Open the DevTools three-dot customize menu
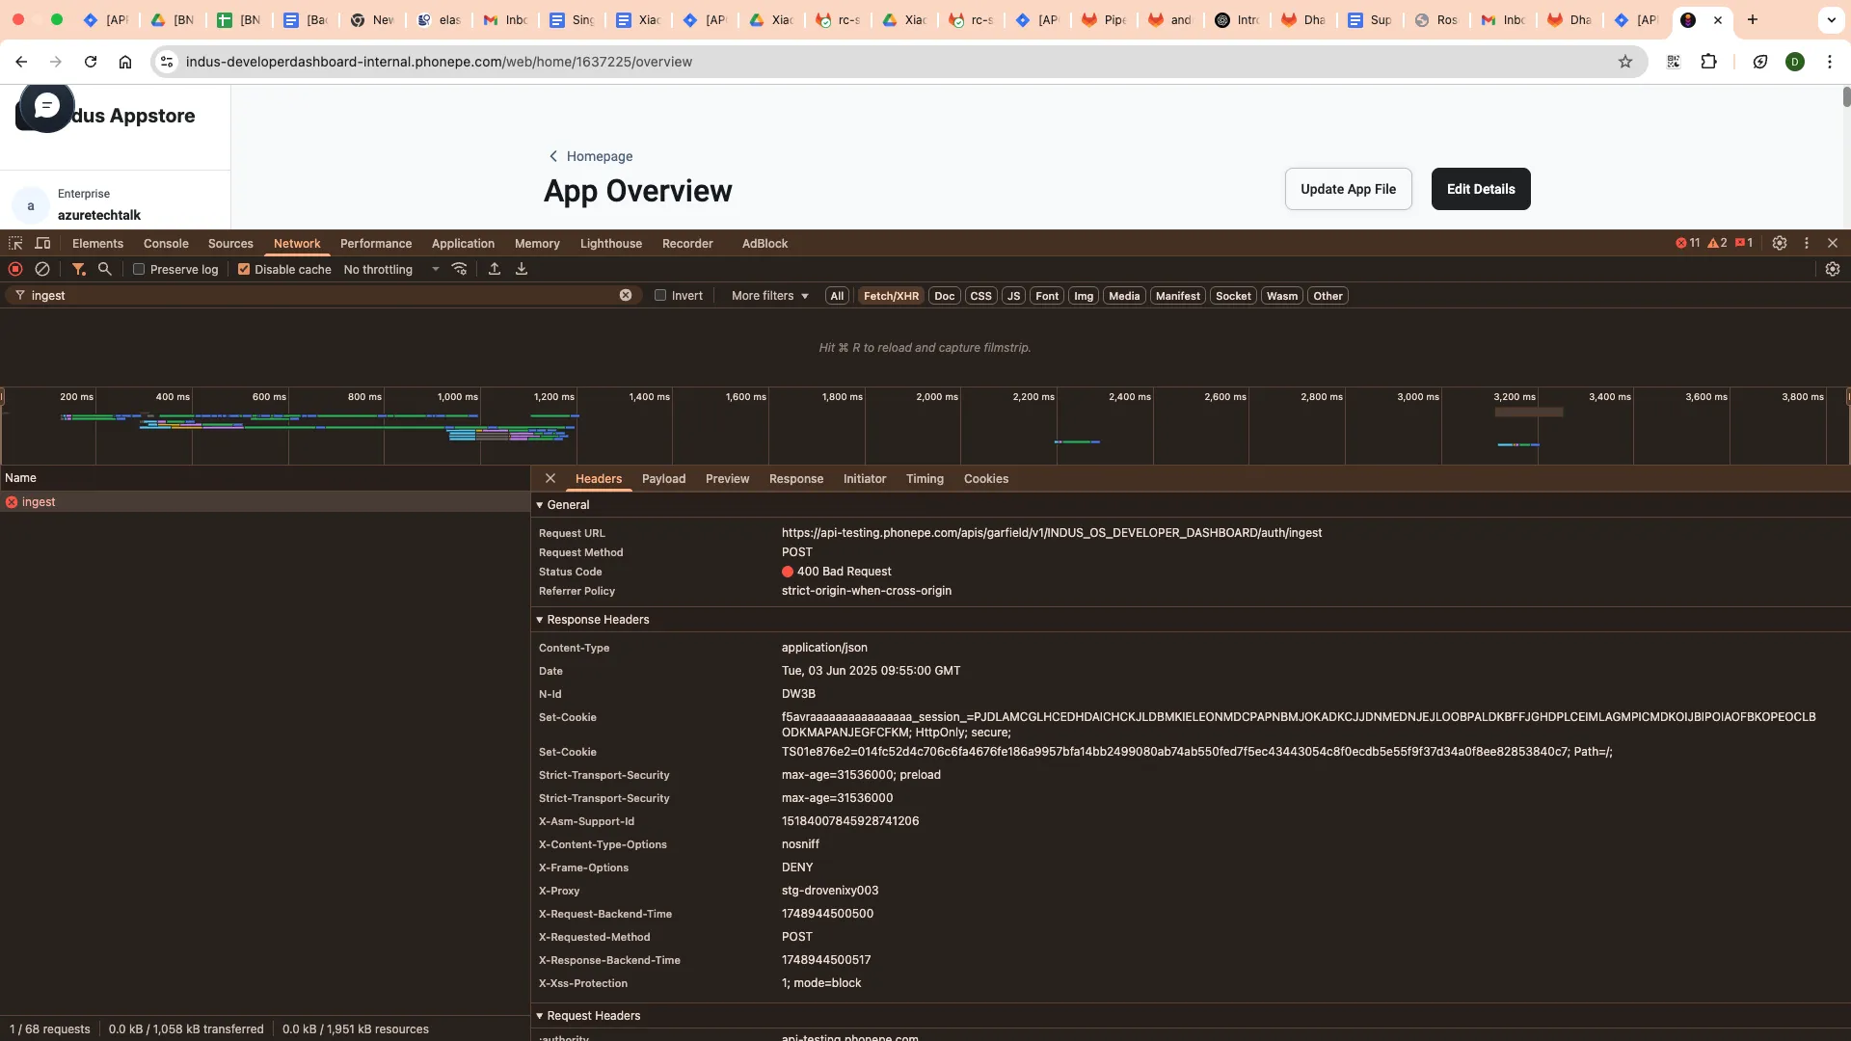1851x1041 pixels. (1807, 244)
